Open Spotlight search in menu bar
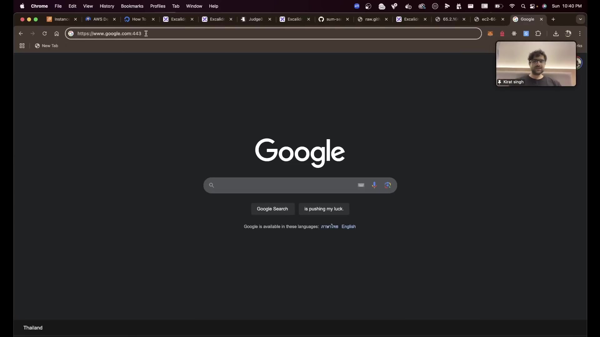Image resolution: width=600 pixels, height=337 pixels. point(523,6)
